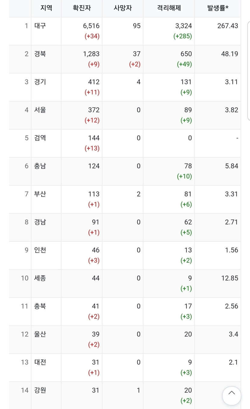The height and width of the screenshot is (409, 250).
Task: Click the 사망자 column header
Action: tap(123, 8)
